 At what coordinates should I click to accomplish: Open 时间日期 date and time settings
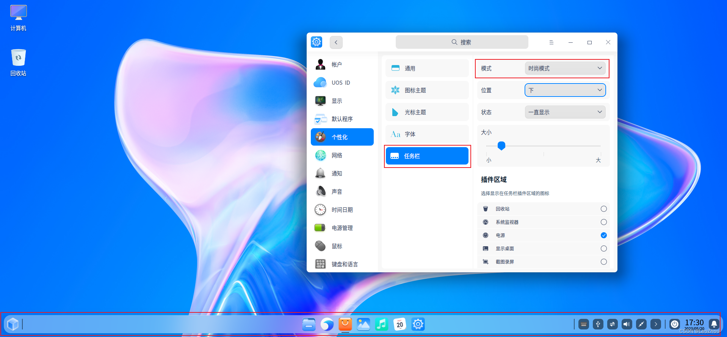(342, 210)
